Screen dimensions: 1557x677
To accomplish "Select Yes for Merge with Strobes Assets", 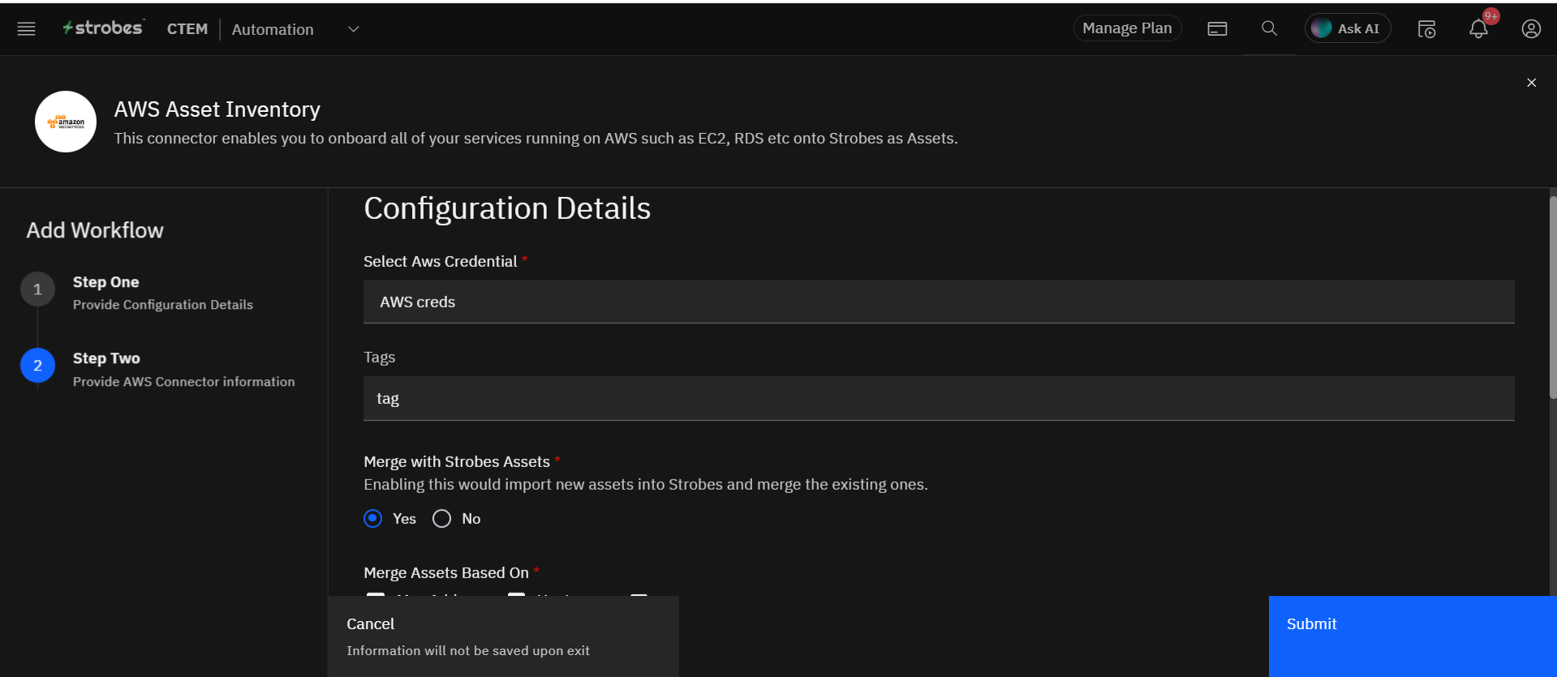I will 373,519.
